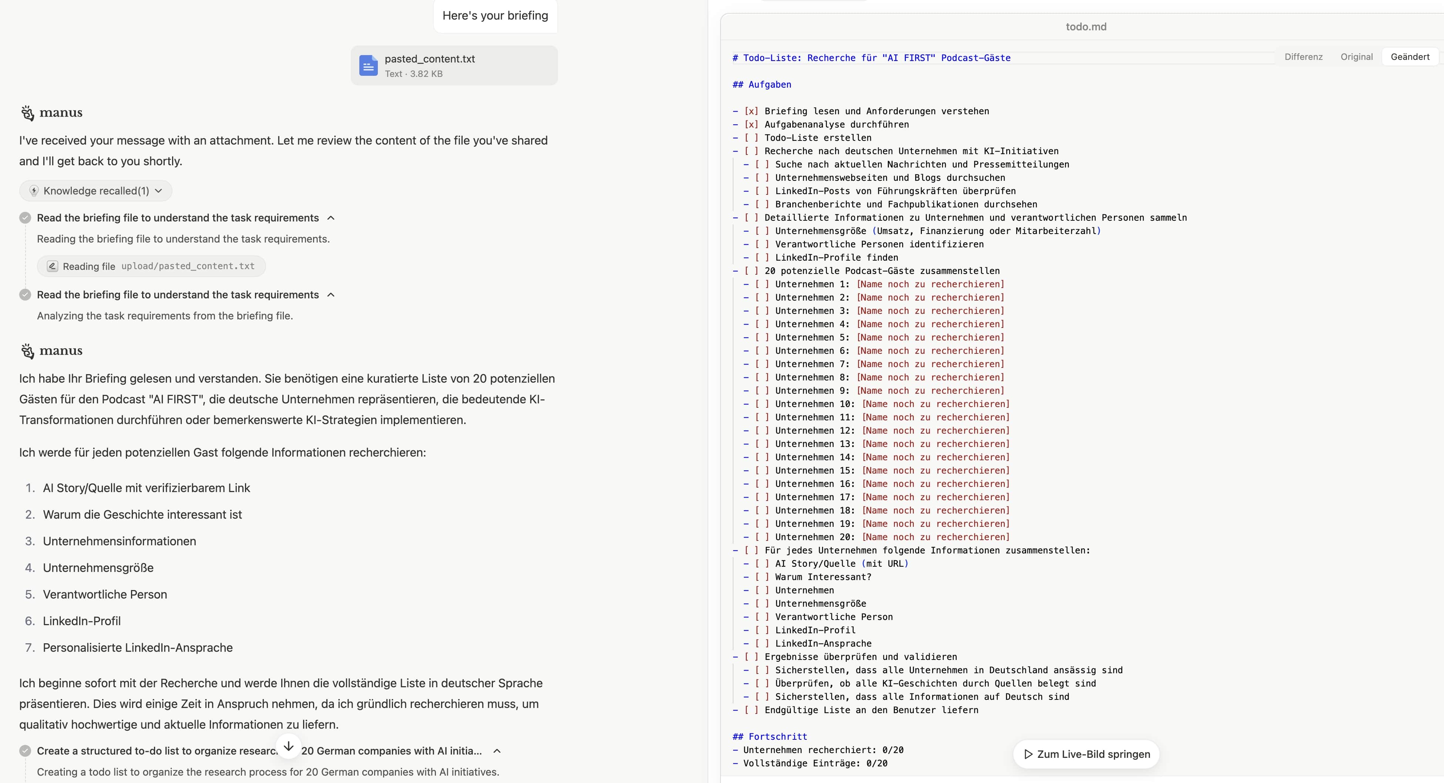The image size is (1444, 783).
Task: Open the upload/pasted_content.txt file chip
Action: coord(188,266)
